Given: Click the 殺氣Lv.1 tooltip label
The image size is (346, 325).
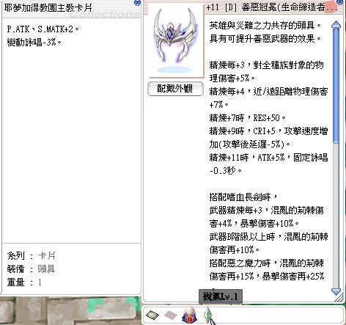Looking at the screenshot, I should pyautogui.click(x=221, y=296).
